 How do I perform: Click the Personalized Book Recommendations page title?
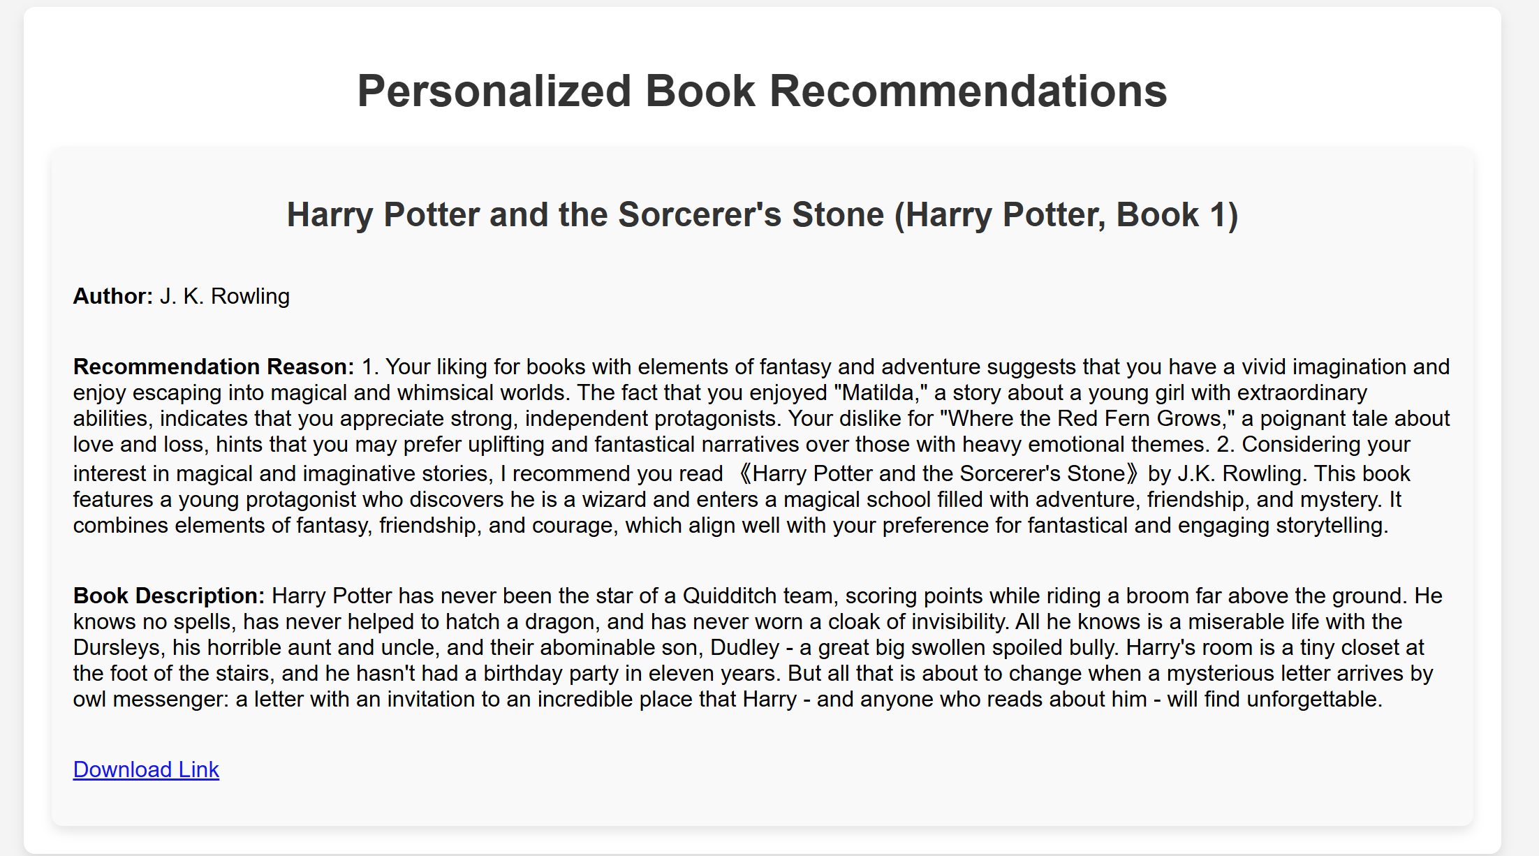tap(762, 91)
